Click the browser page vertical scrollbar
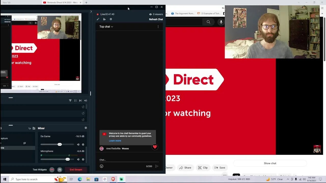This screenshot has width=326, height=183. pos(324,39)
